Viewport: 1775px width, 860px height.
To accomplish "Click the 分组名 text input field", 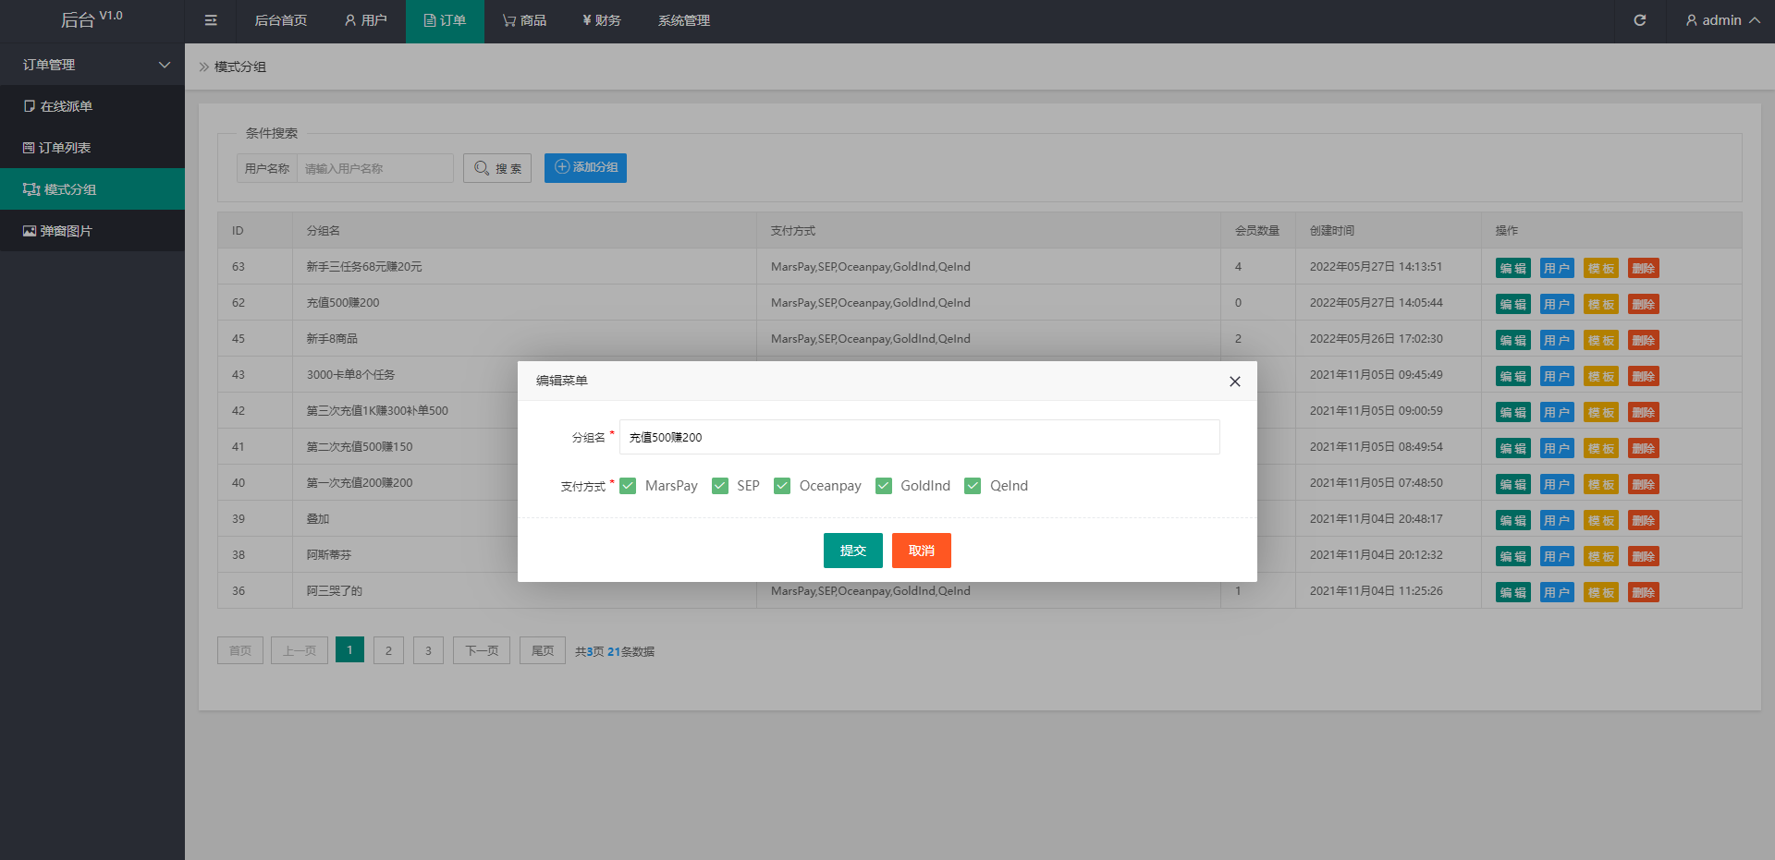I will pos(919,437).
